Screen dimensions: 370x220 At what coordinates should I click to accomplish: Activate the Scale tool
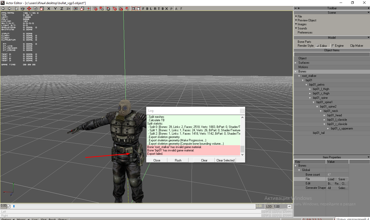click(42, 9)
